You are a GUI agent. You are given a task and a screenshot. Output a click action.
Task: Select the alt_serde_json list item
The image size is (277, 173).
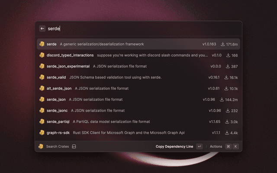[130, 88]
